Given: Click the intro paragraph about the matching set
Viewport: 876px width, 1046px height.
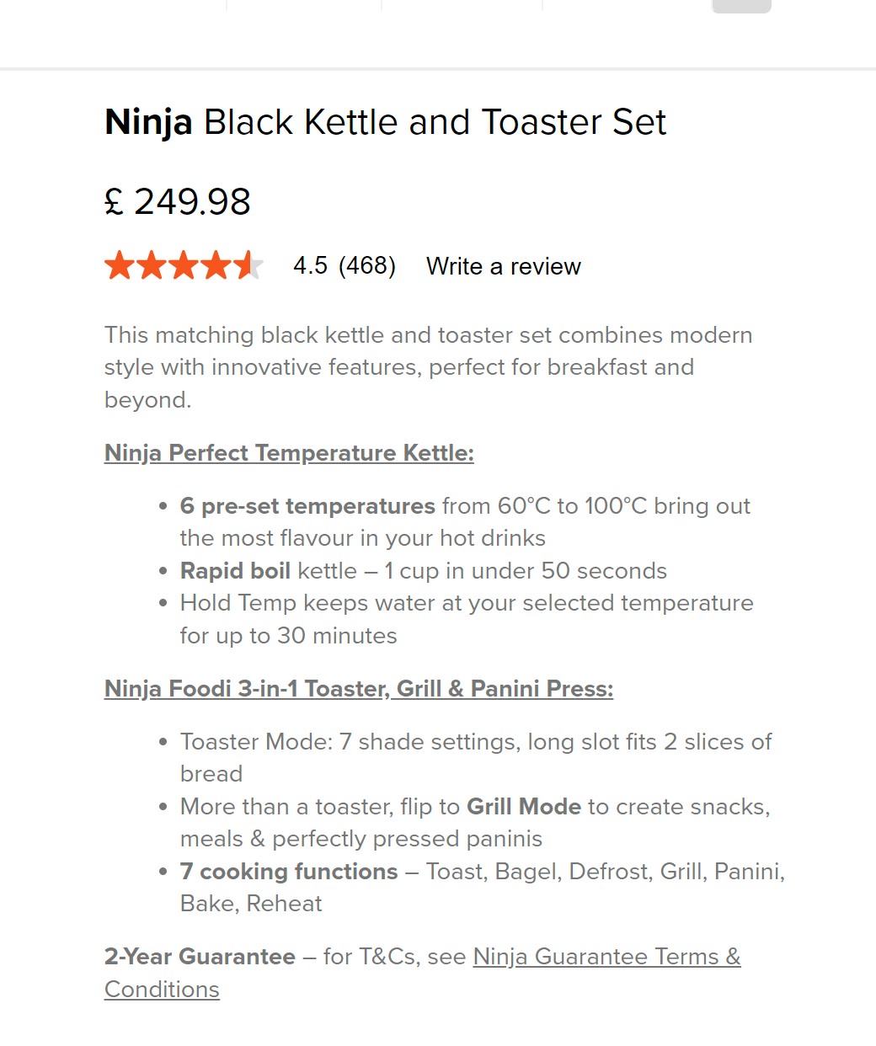Looking at the screenshot, I should click(428, 367).
